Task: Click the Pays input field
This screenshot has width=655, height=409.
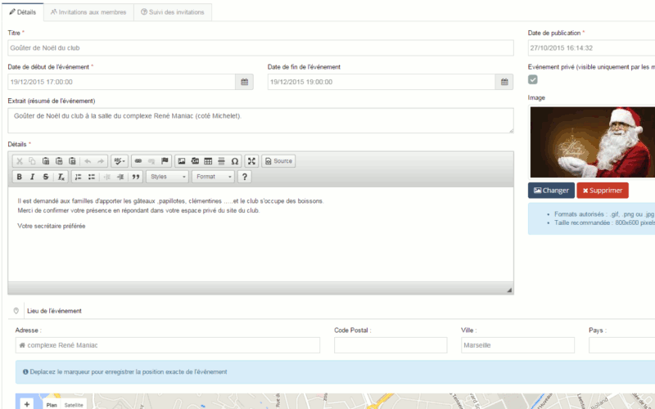Action: (621, 345)
